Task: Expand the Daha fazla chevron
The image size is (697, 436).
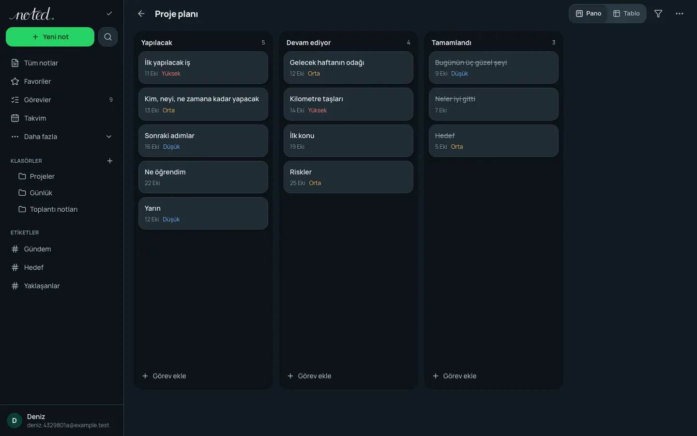Action: (x=109, y=137)
